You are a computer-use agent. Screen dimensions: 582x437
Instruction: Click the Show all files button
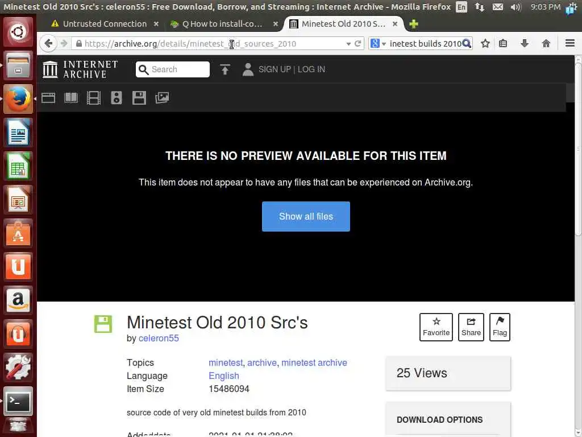click(x=306, y=216)
